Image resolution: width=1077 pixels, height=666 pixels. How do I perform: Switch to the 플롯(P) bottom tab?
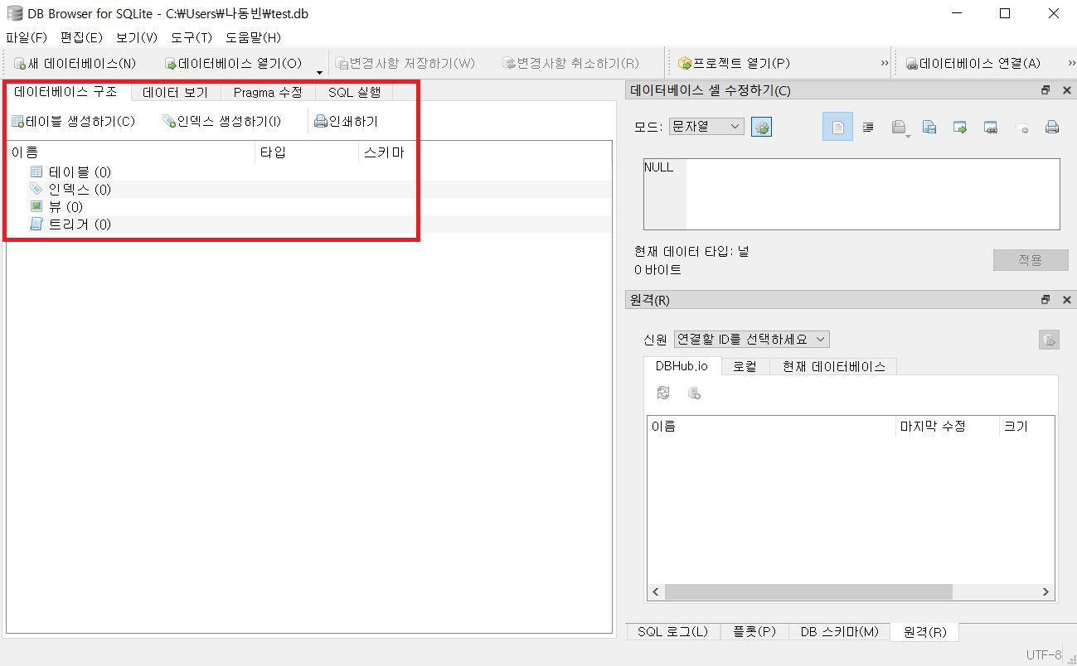(x=754, y=632)
